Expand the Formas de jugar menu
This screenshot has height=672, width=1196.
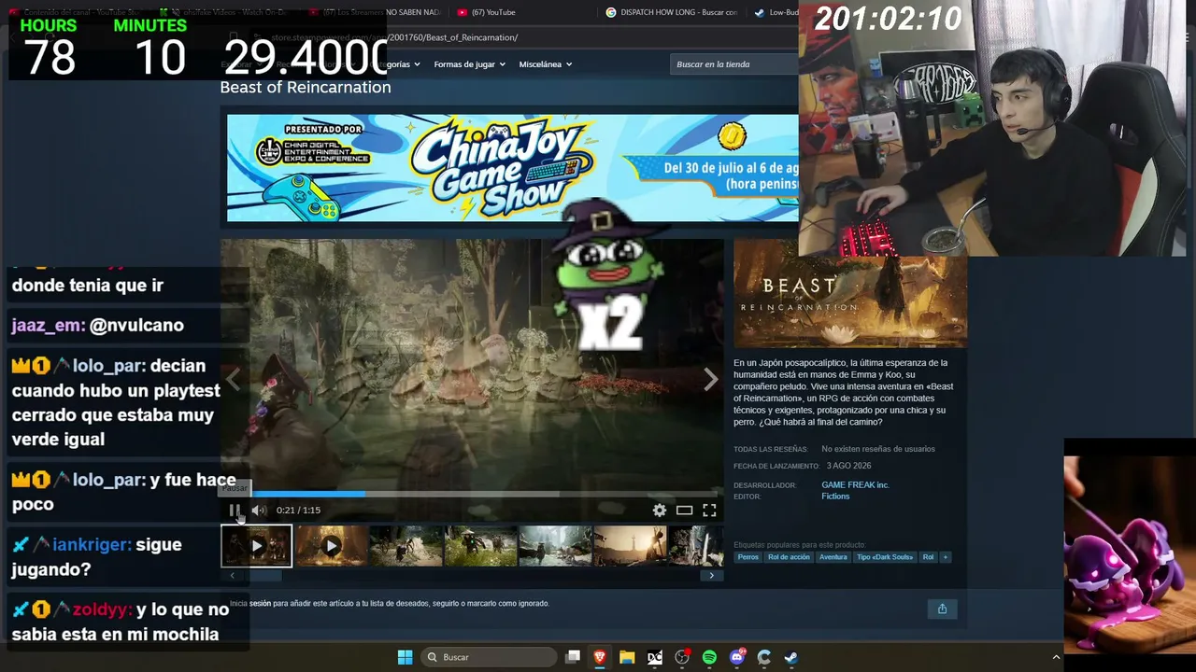(x=469, y=64)
